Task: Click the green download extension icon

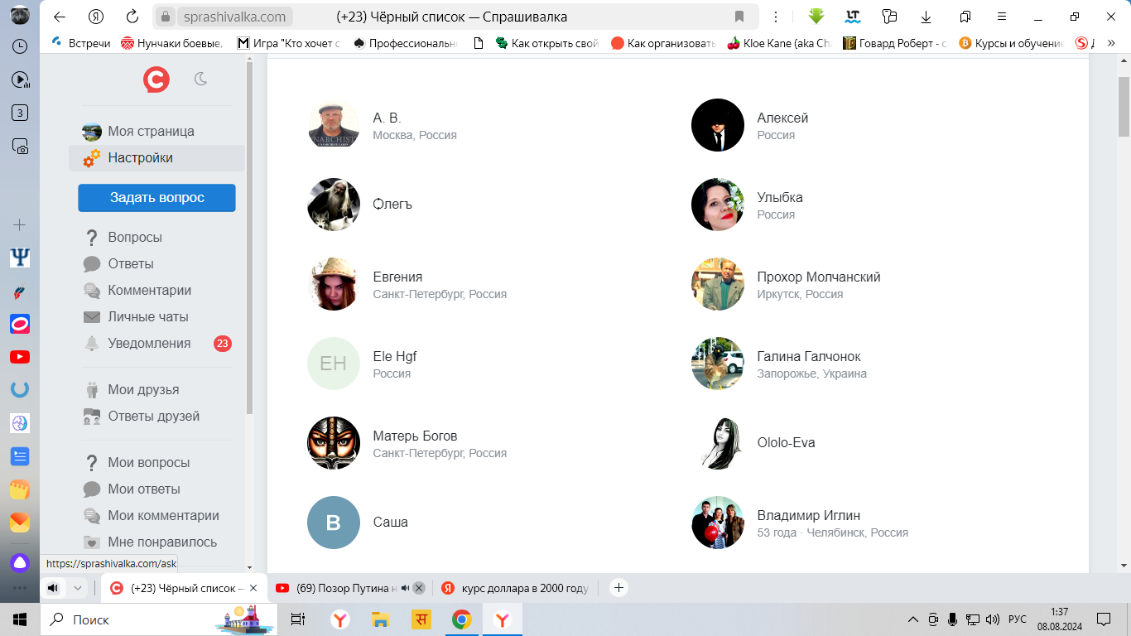Action: click(x=816, y=17)
